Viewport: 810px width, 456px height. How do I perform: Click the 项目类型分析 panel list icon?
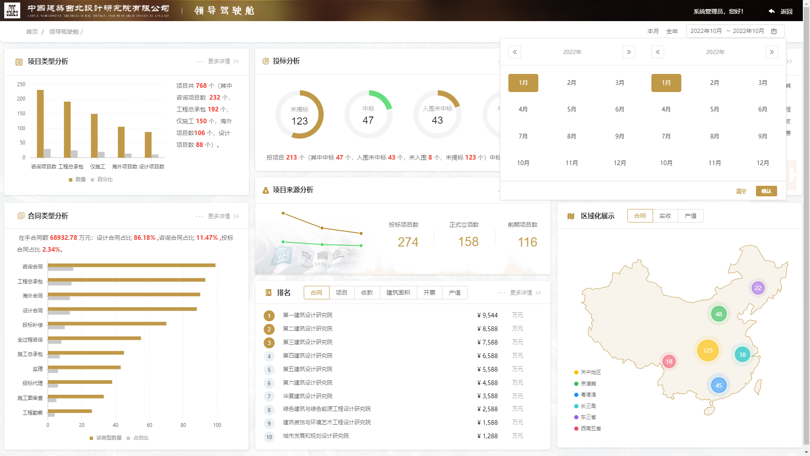click(x=19, y=62)
